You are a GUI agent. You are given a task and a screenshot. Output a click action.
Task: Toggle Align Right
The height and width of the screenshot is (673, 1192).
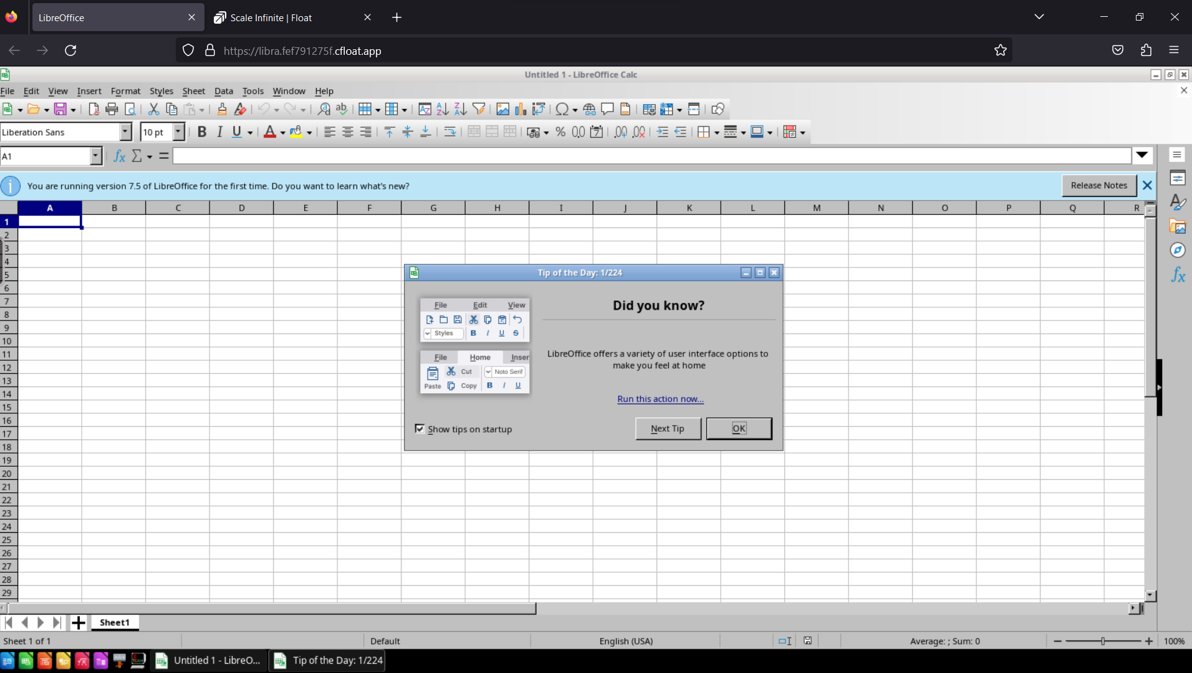[366, 132]
